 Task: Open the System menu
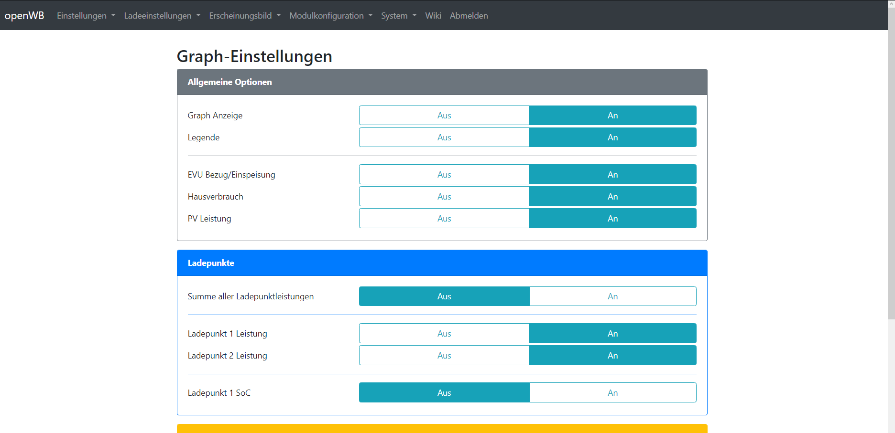point(399,16)
